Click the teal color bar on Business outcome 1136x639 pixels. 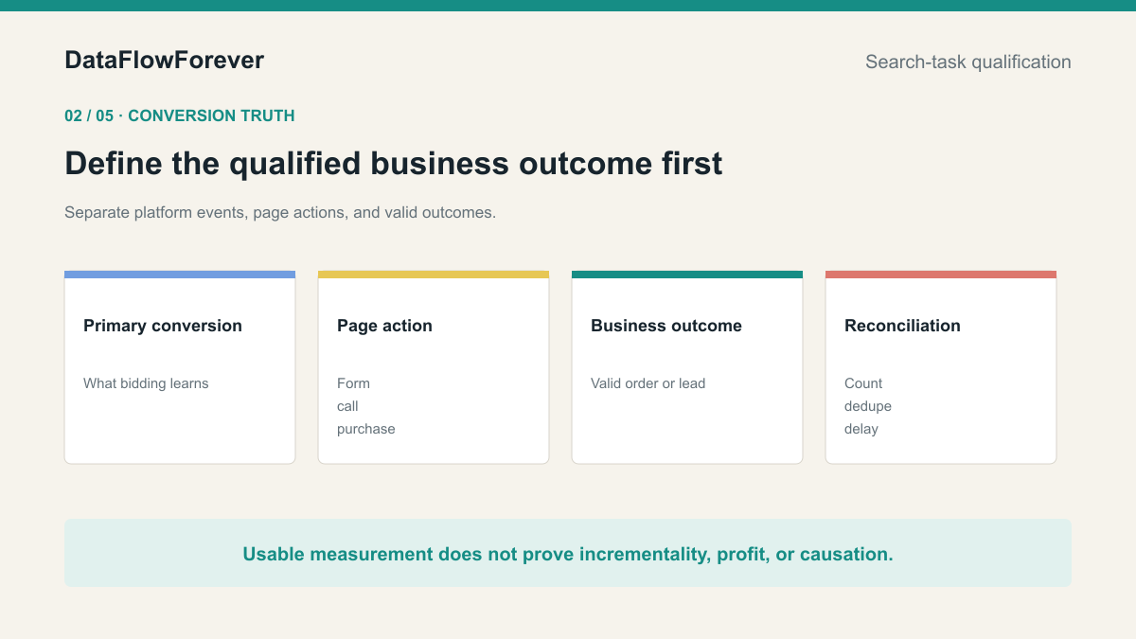pyautogui.click(x=687, y=275)
